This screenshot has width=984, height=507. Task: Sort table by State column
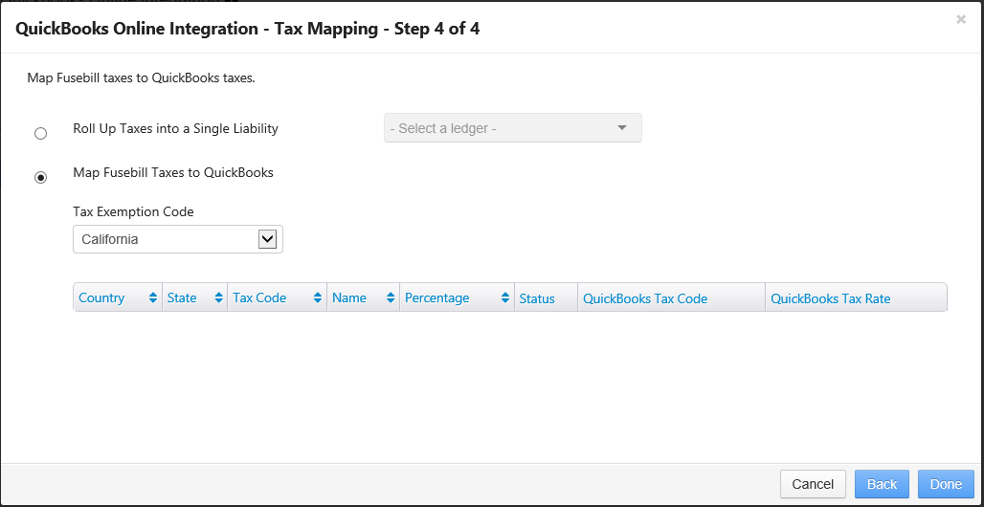194,298
